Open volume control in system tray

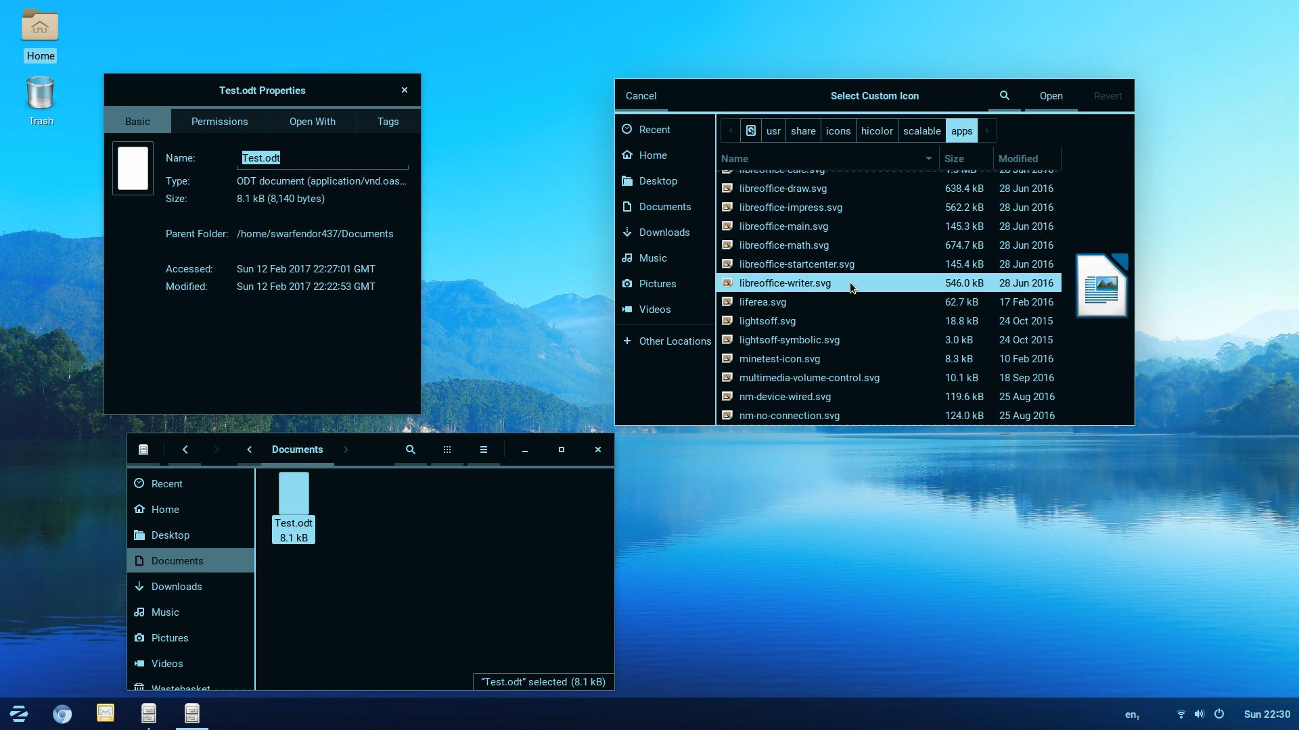pos(1199,714)
